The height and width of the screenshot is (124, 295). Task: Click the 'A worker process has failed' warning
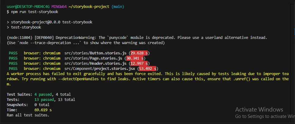(148, 79)
